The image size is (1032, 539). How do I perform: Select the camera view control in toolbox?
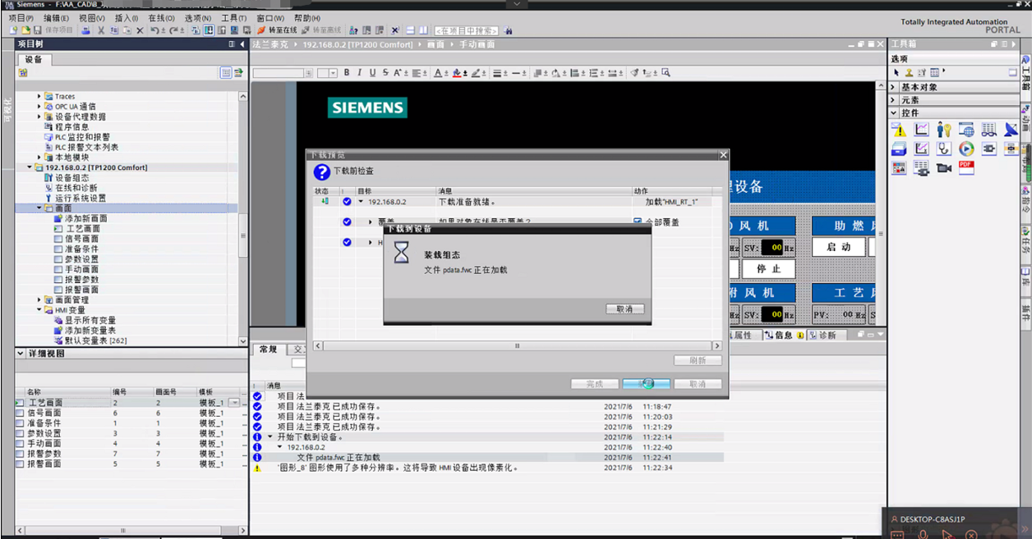click(944, 167)
